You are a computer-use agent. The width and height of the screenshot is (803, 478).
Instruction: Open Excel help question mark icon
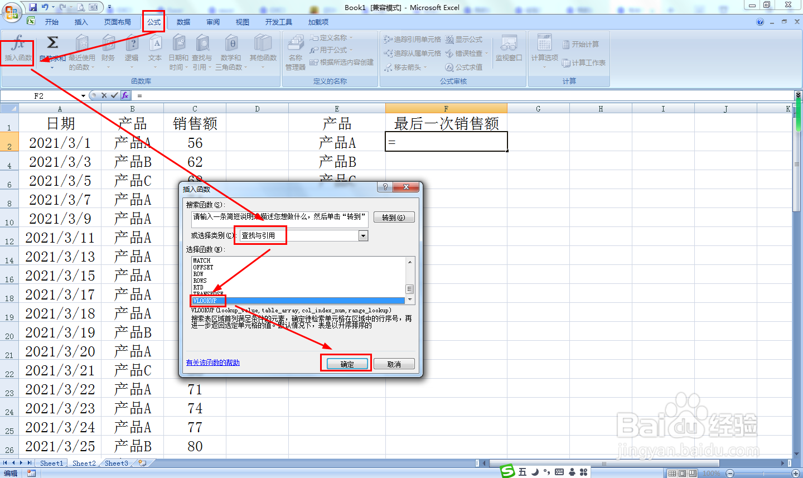pyautogui.click(x=760, y=22)
